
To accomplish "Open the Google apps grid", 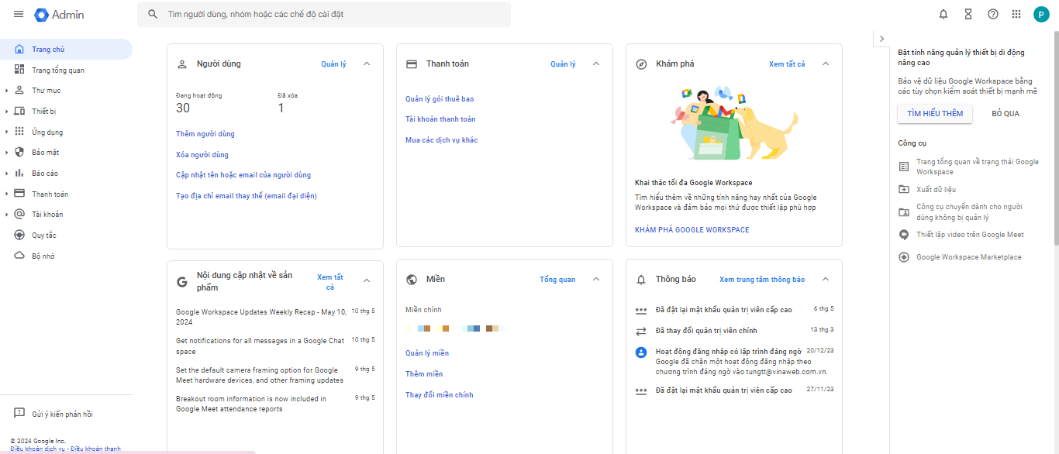I will tap(1016, 14).
